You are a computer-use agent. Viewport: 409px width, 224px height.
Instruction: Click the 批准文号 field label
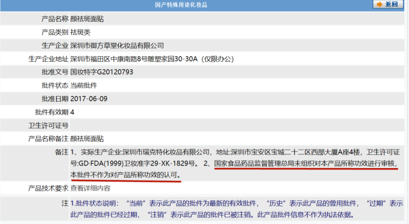[55, 72]
